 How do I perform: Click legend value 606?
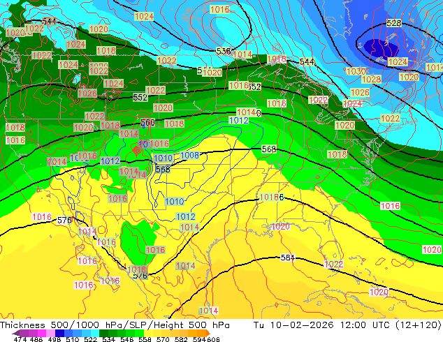pos(213,339)
